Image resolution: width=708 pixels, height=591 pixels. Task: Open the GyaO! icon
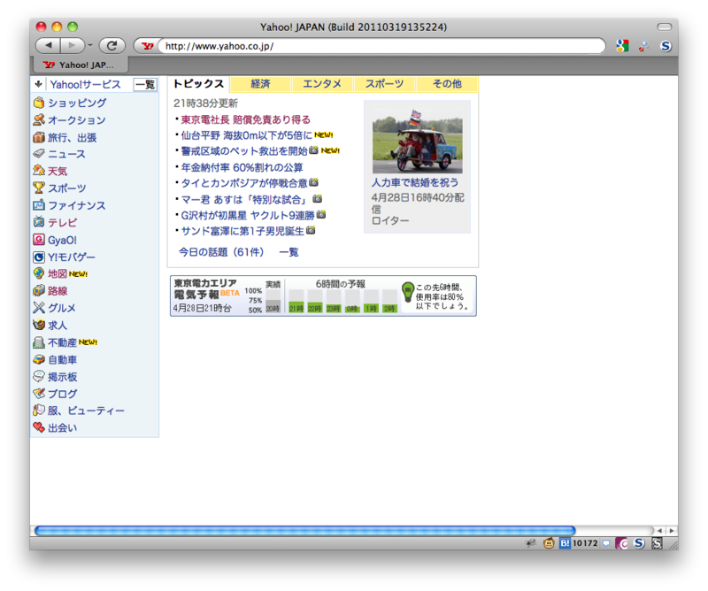tap(39, 239)
